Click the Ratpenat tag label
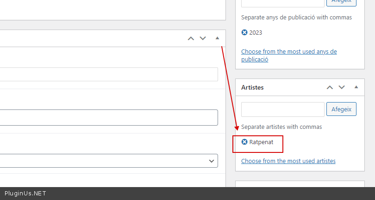Image resolution: width=375 pixels, height=200 pixels. (x=262, y=142)
